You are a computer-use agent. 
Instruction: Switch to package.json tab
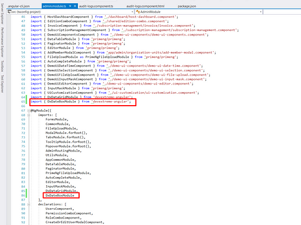187,6
